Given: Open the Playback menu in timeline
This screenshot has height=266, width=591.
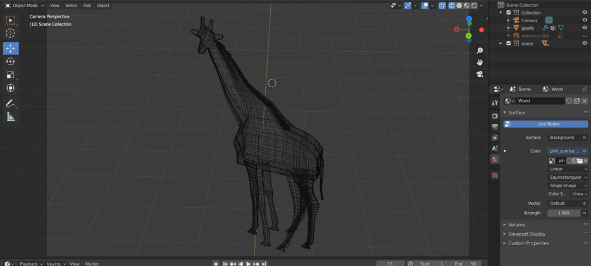Looking at the screenshot, I should (x=31, y=263).
